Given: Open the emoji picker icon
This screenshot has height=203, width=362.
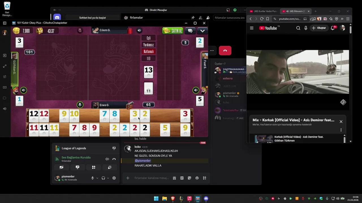Looking at the screenshot, I should coord(197,178).
